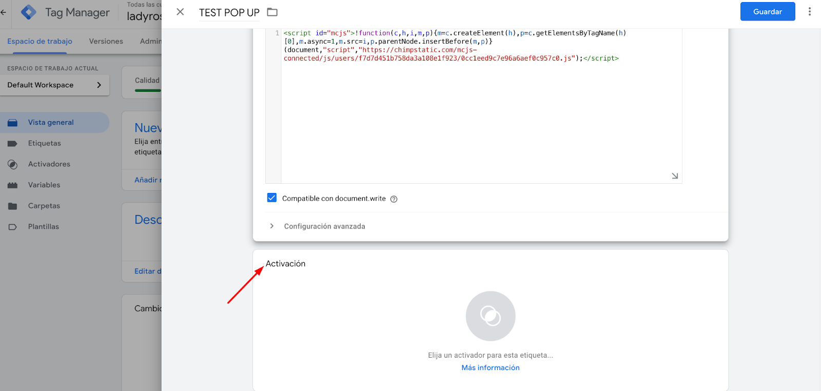This screenshot has width=821, height=391.
Task: Open Default Workspace selector
Action: tap(54, 85)
